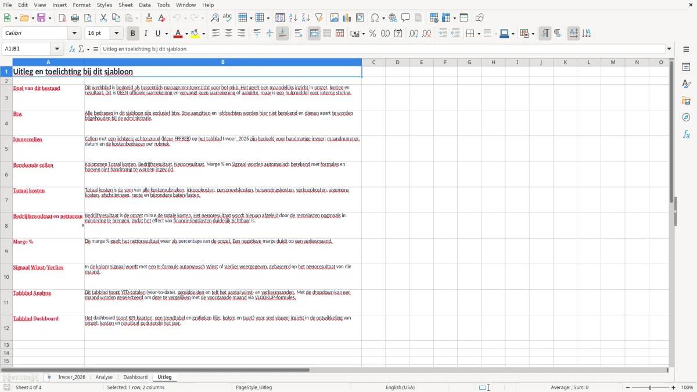Click the Format as Percent icon

point(372,34)
